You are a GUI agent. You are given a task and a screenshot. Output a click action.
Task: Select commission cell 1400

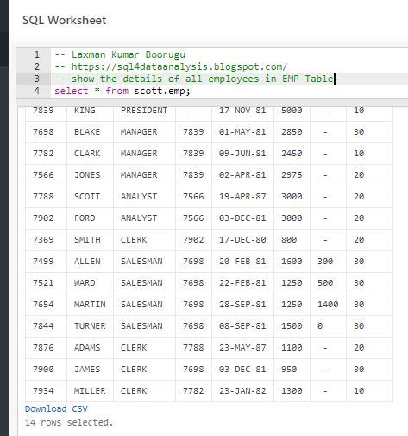pos(328,305)
